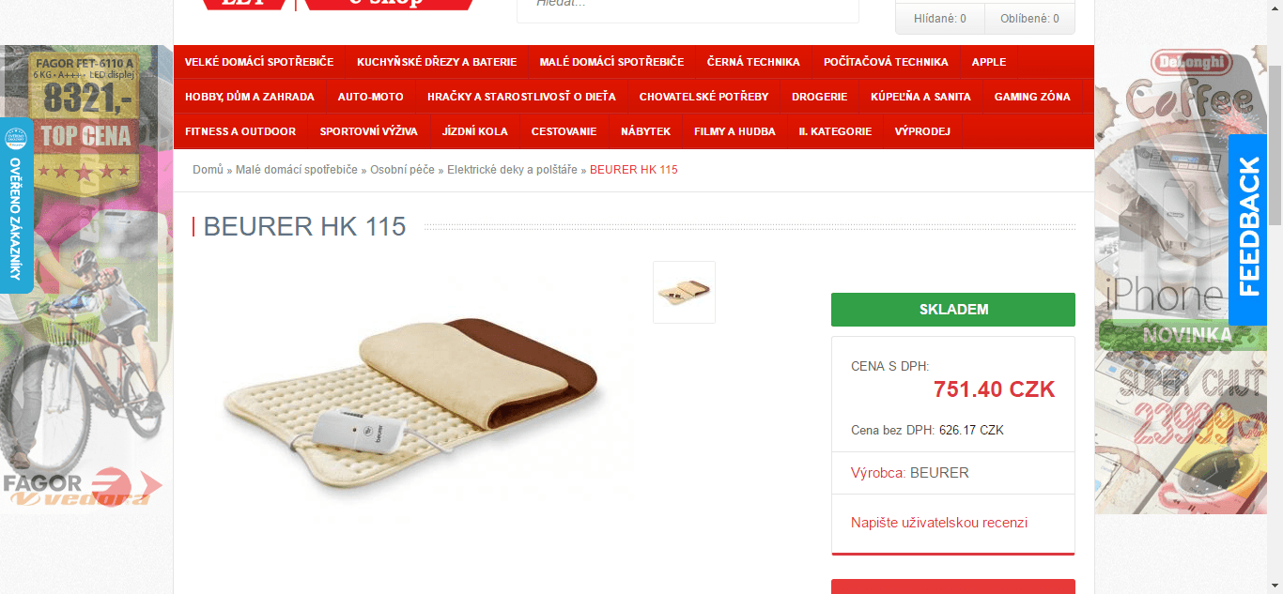Follow the Elektrické deky a polštáře breadcrumb

tap(512, 170)
